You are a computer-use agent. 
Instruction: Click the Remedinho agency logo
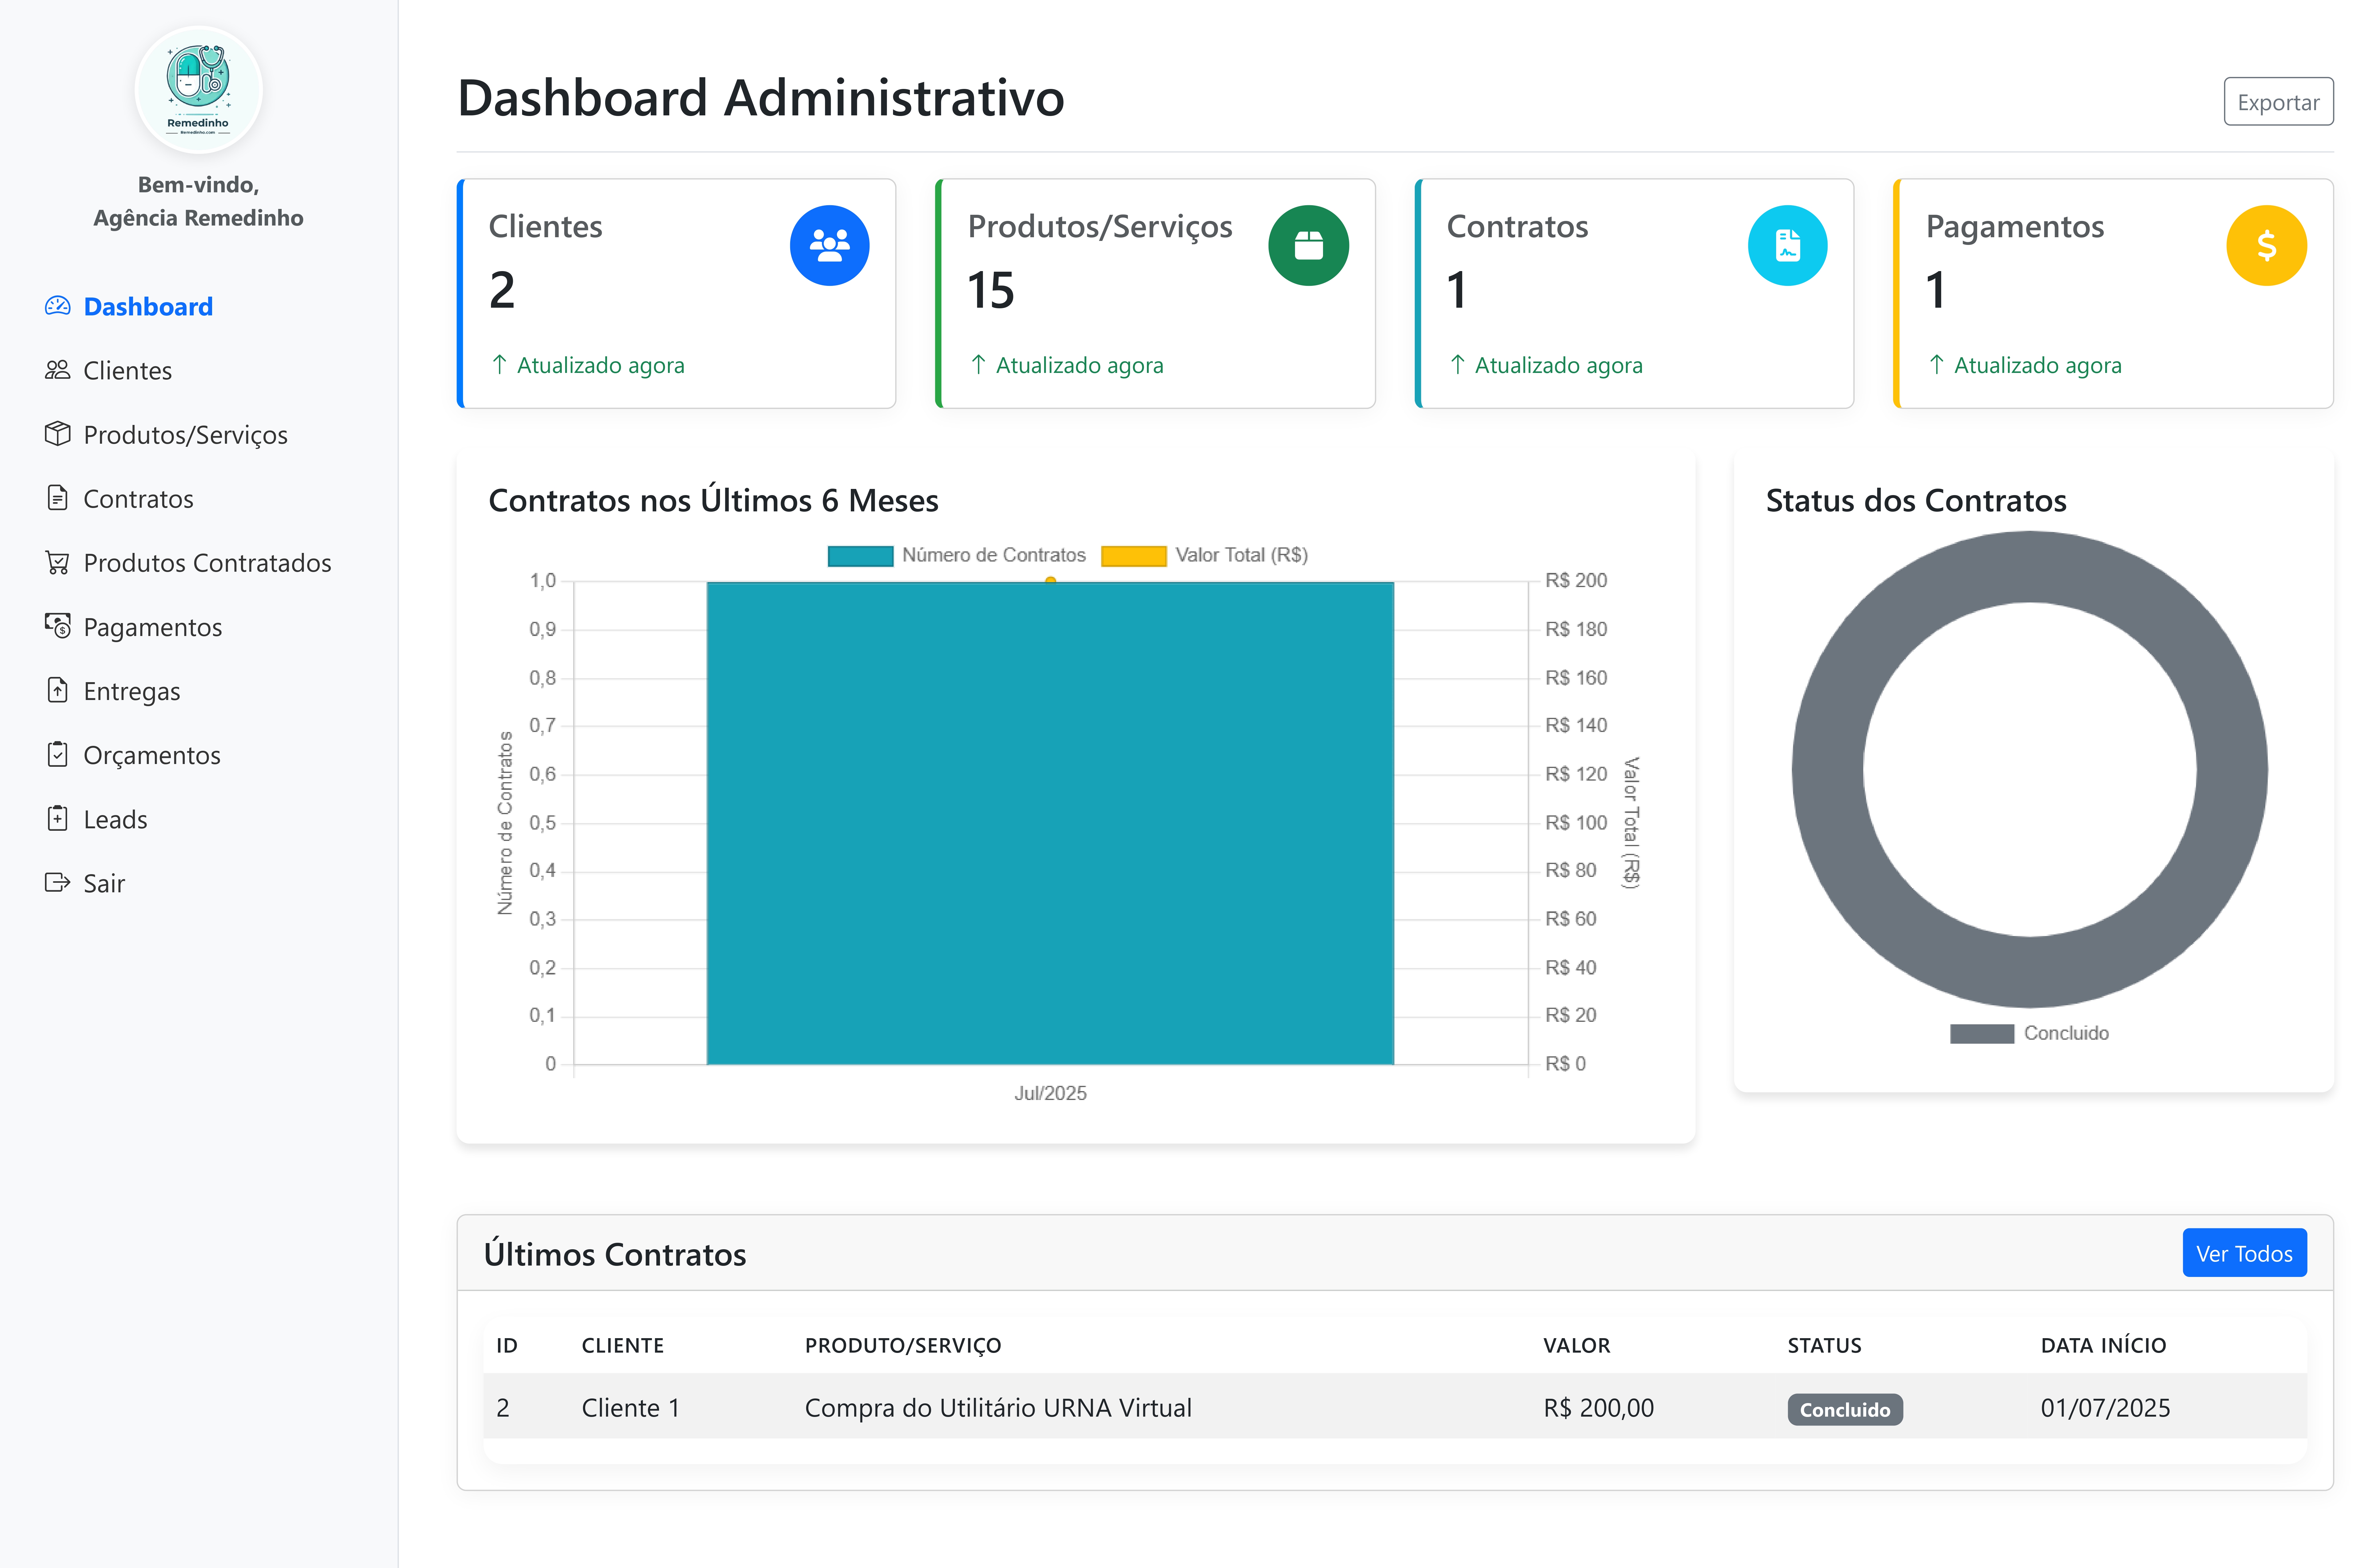[198, 89]
